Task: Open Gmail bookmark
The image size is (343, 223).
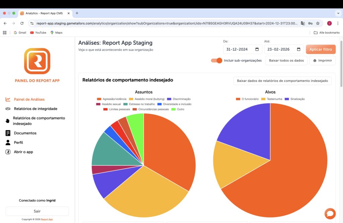Action: click(x=20, y=32)
